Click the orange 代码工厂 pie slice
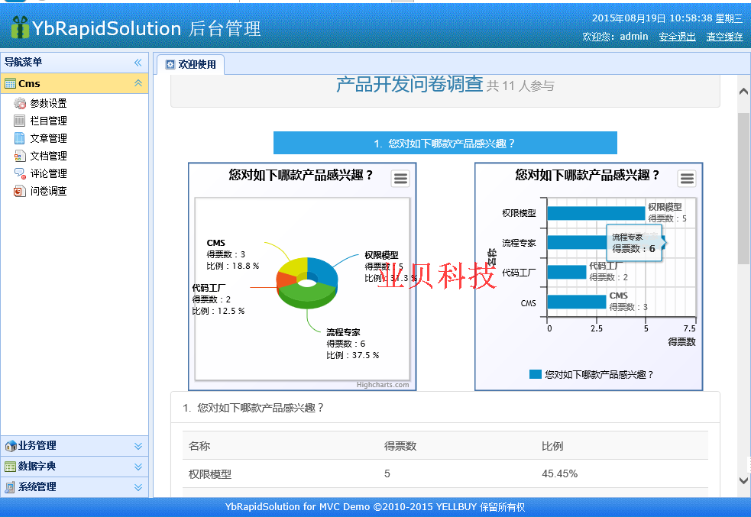The image size is (751, 517). (x=286, y=280)
